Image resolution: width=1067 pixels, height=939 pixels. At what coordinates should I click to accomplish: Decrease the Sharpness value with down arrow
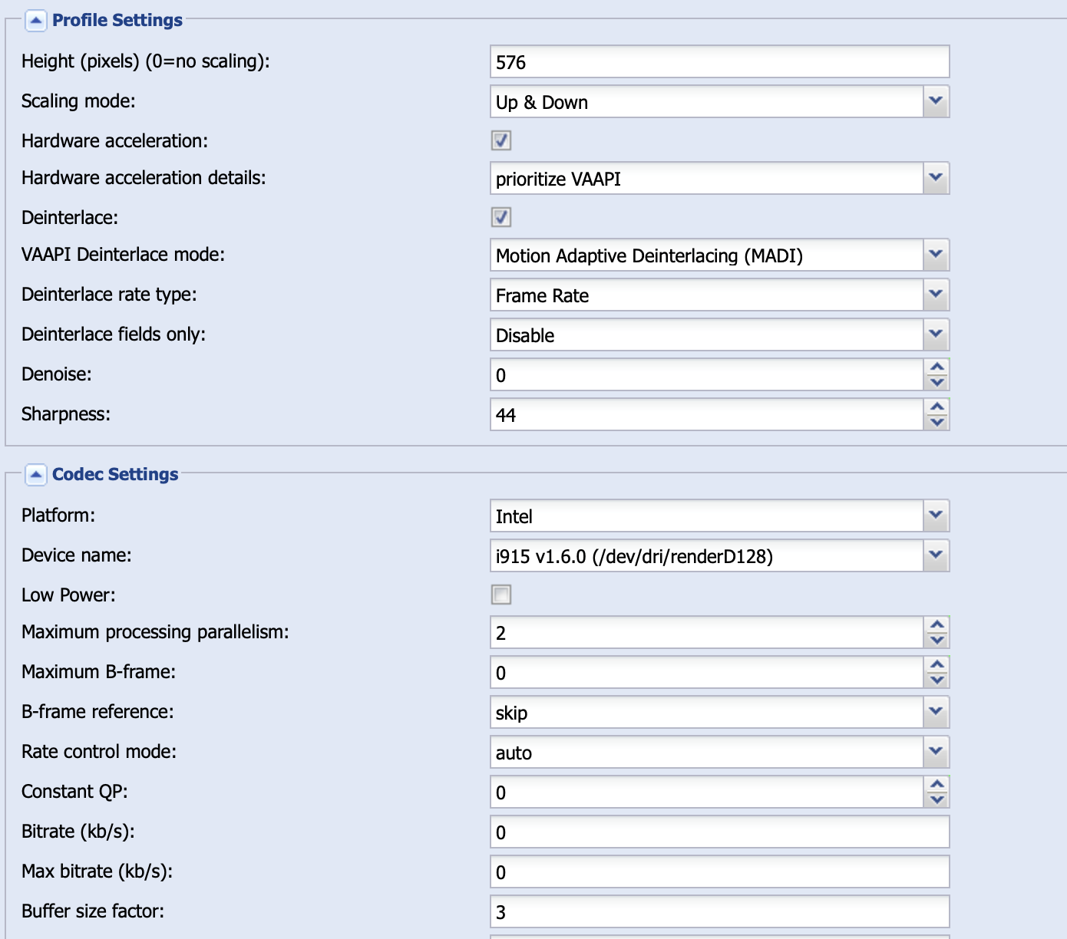(937, 422)
